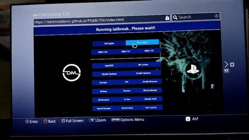The width and height of the screenshot is (249, 140).
Task: Click the Arif user avatar icon
Action: point(188,119)
